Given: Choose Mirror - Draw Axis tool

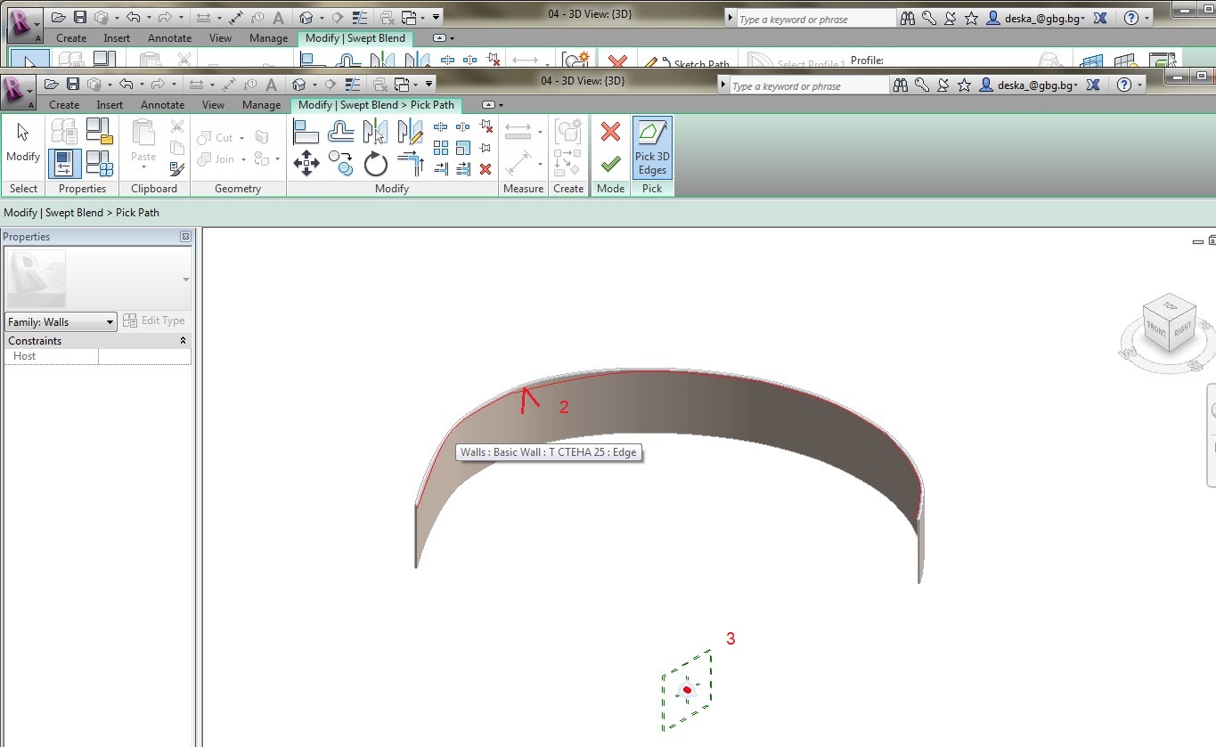Looking at the screenshot, I should 410,133.
